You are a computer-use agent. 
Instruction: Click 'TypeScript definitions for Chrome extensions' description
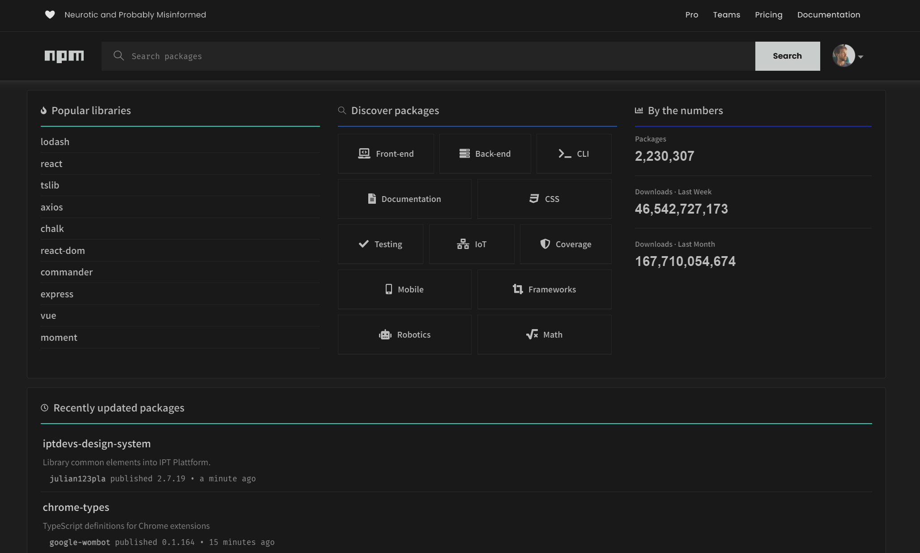(126, 526)
